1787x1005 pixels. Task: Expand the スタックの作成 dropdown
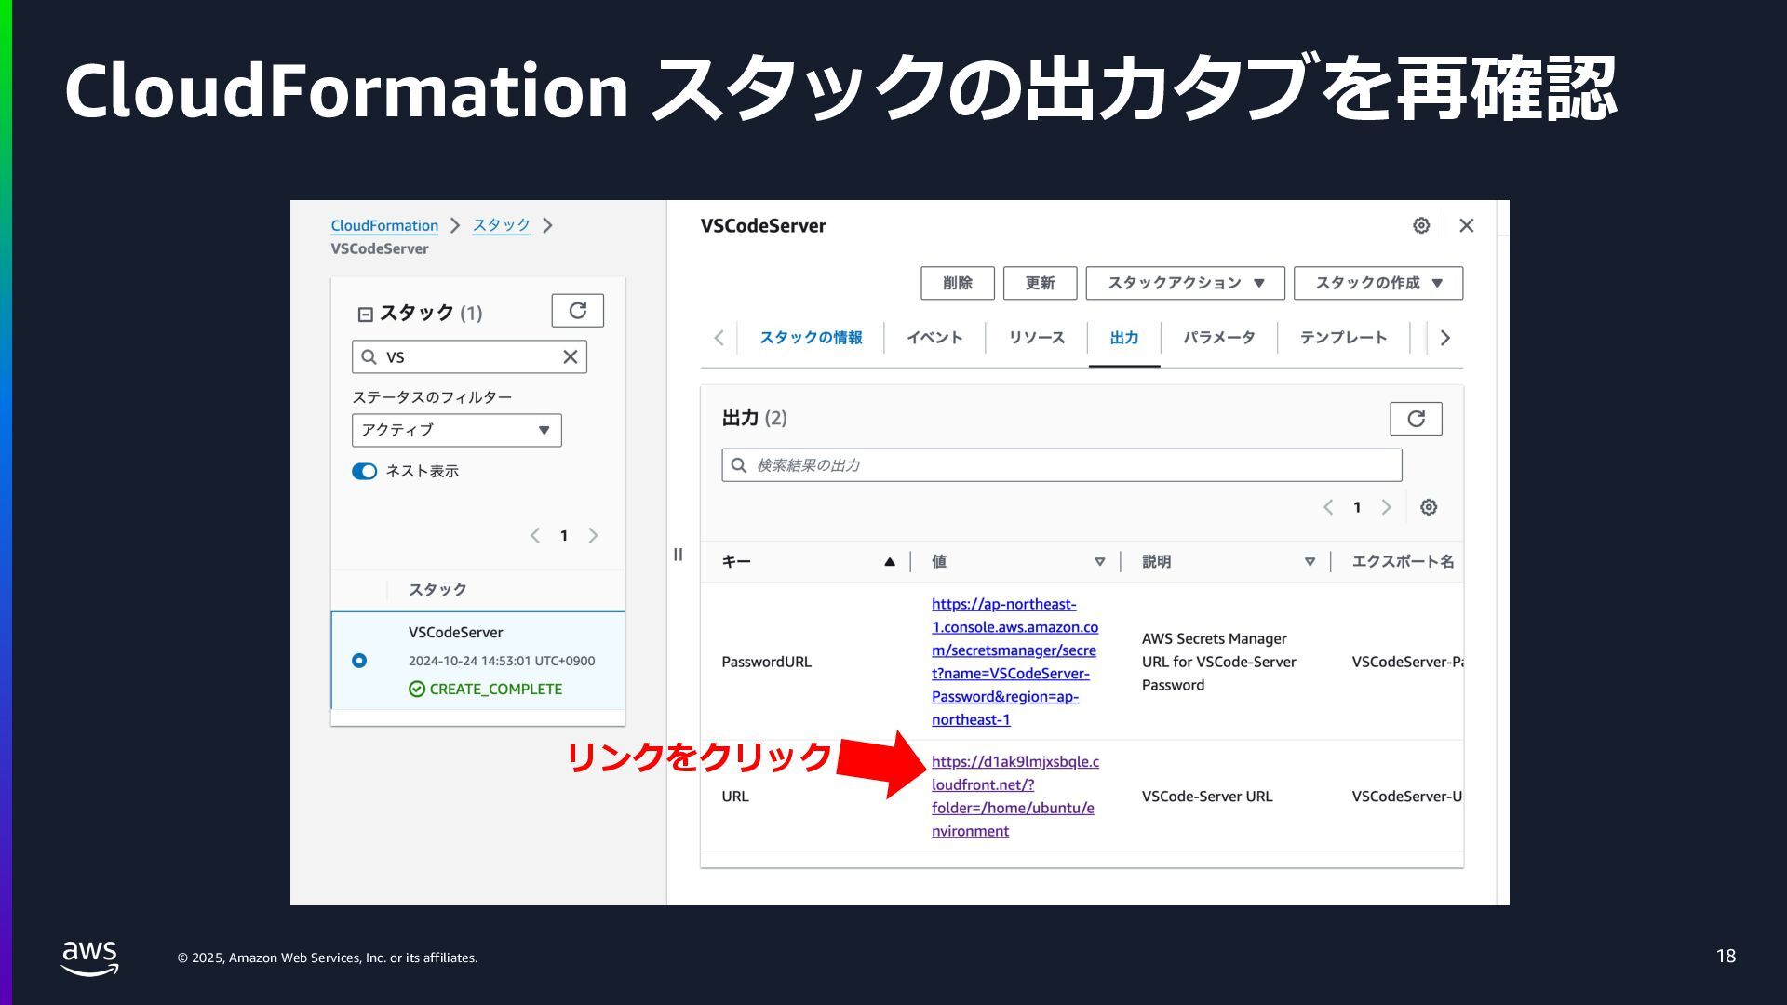tap(1377, 283)
